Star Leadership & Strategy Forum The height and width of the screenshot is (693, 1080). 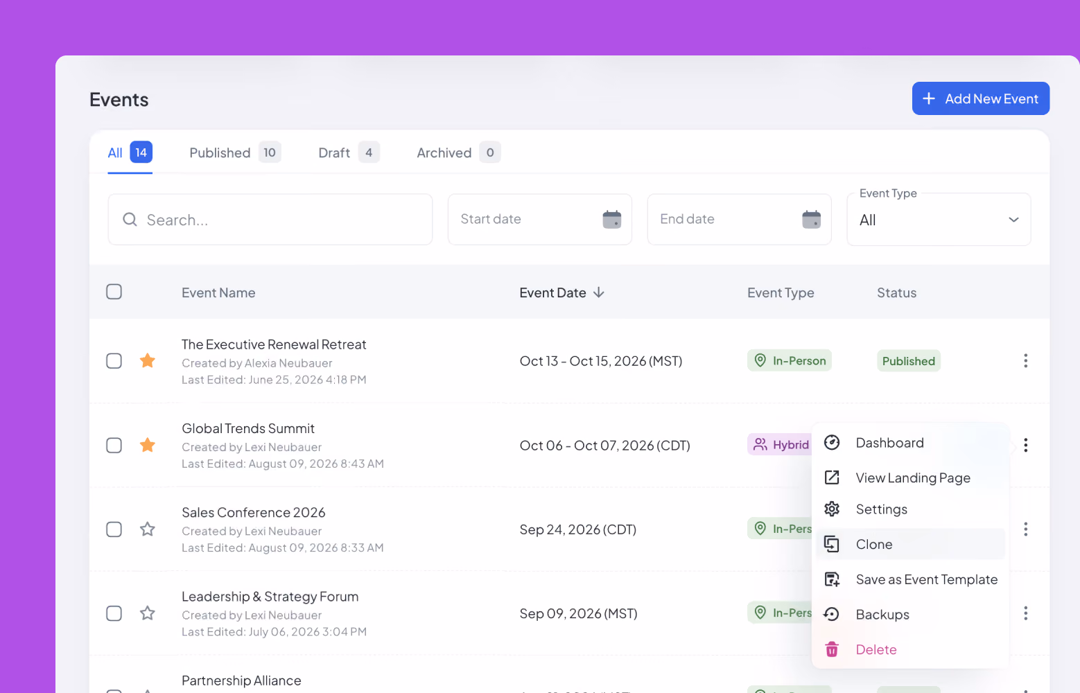(x=148, y=613)
